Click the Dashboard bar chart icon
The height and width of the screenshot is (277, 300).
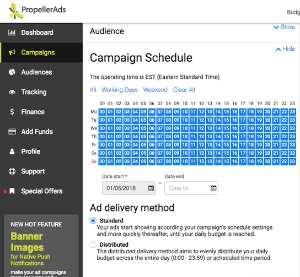click(x=12, y=32)
